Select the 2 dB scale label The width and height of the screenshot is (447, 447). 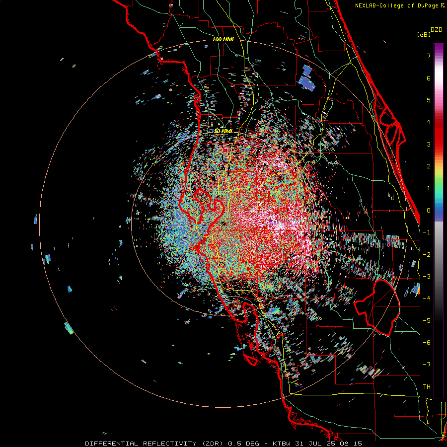coord(429,166)
